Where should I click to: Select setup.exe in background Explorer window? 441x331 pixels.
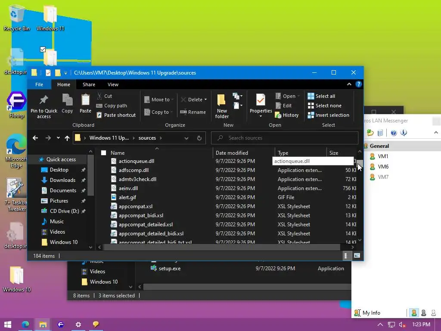click(x=170, y=269)
